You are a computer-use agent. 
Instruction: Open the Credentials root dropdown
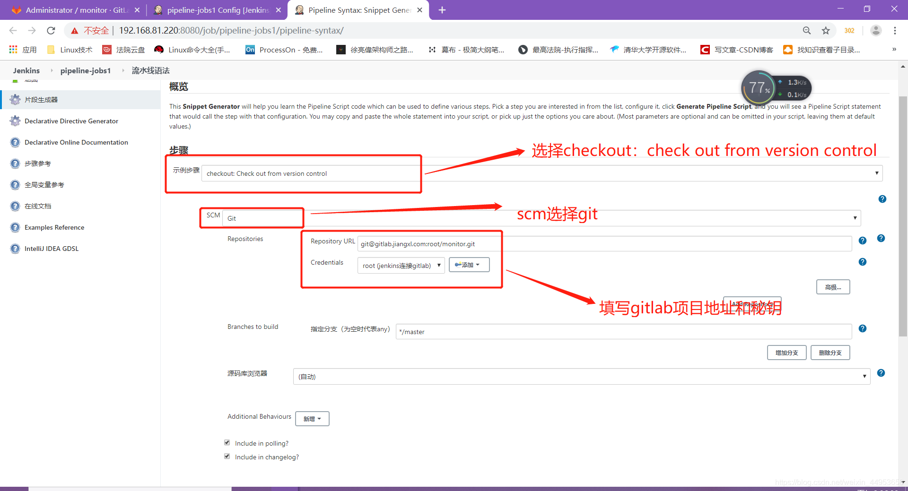tap(401, 266)
